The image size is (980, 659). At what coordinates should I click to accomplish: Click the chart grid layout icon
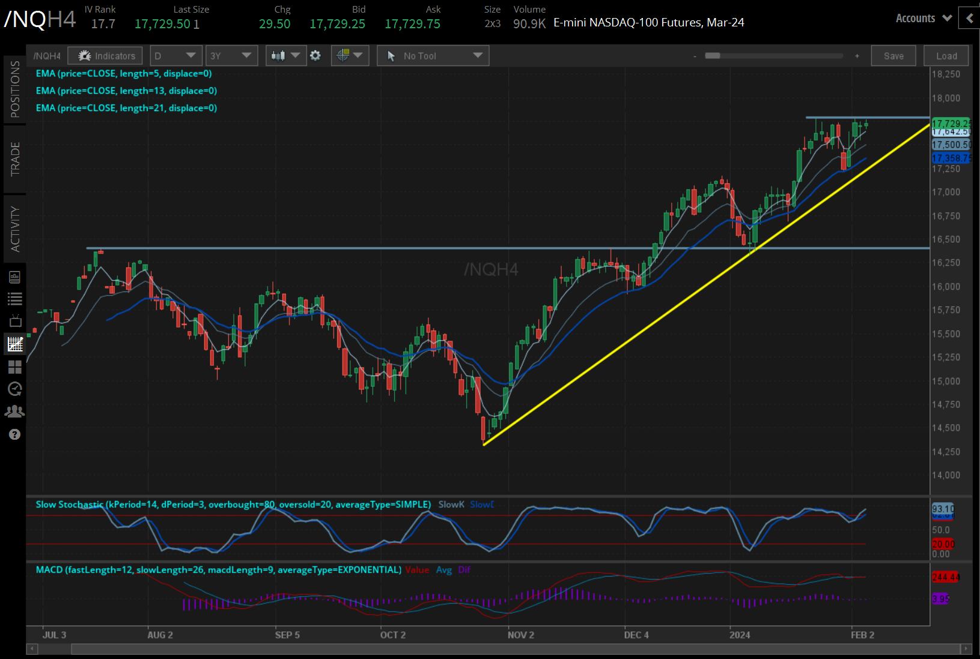click(15, 367)
